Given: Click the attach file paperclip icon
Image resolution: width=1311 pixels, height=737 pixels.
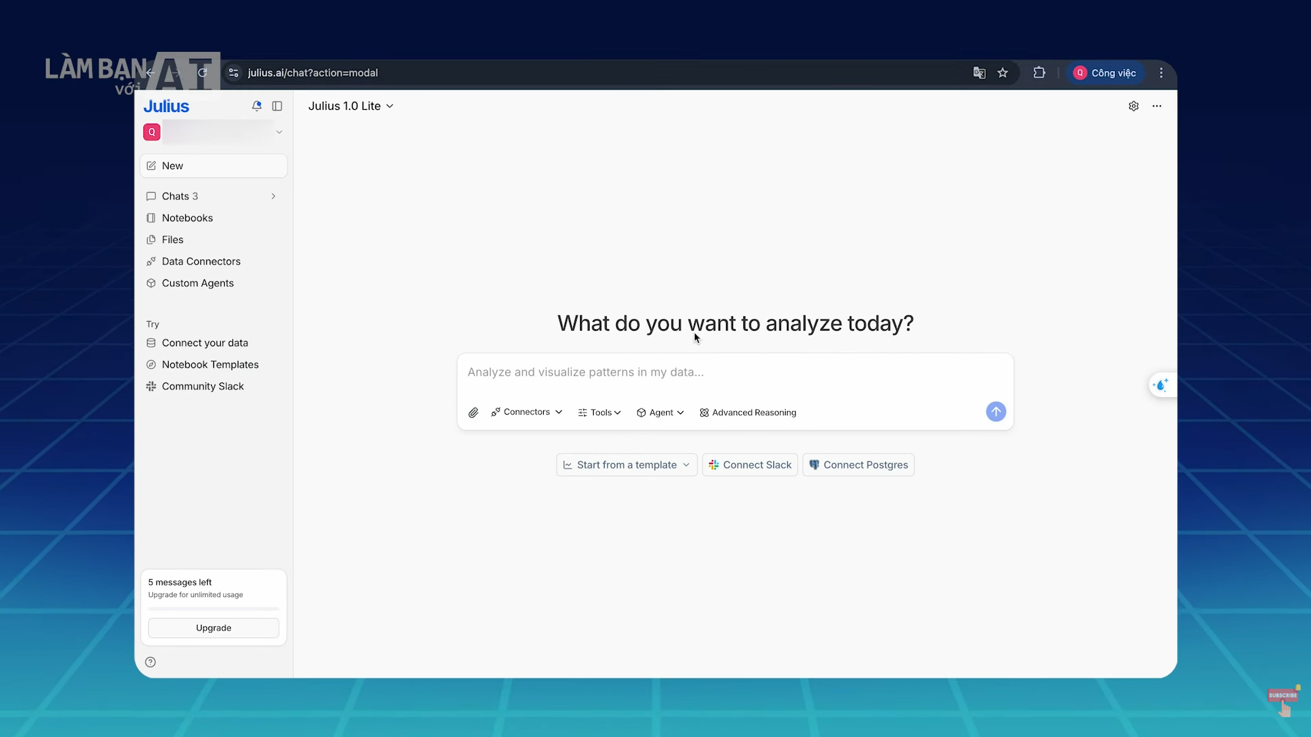Looking at the screenshot, I should pos(473,413).
